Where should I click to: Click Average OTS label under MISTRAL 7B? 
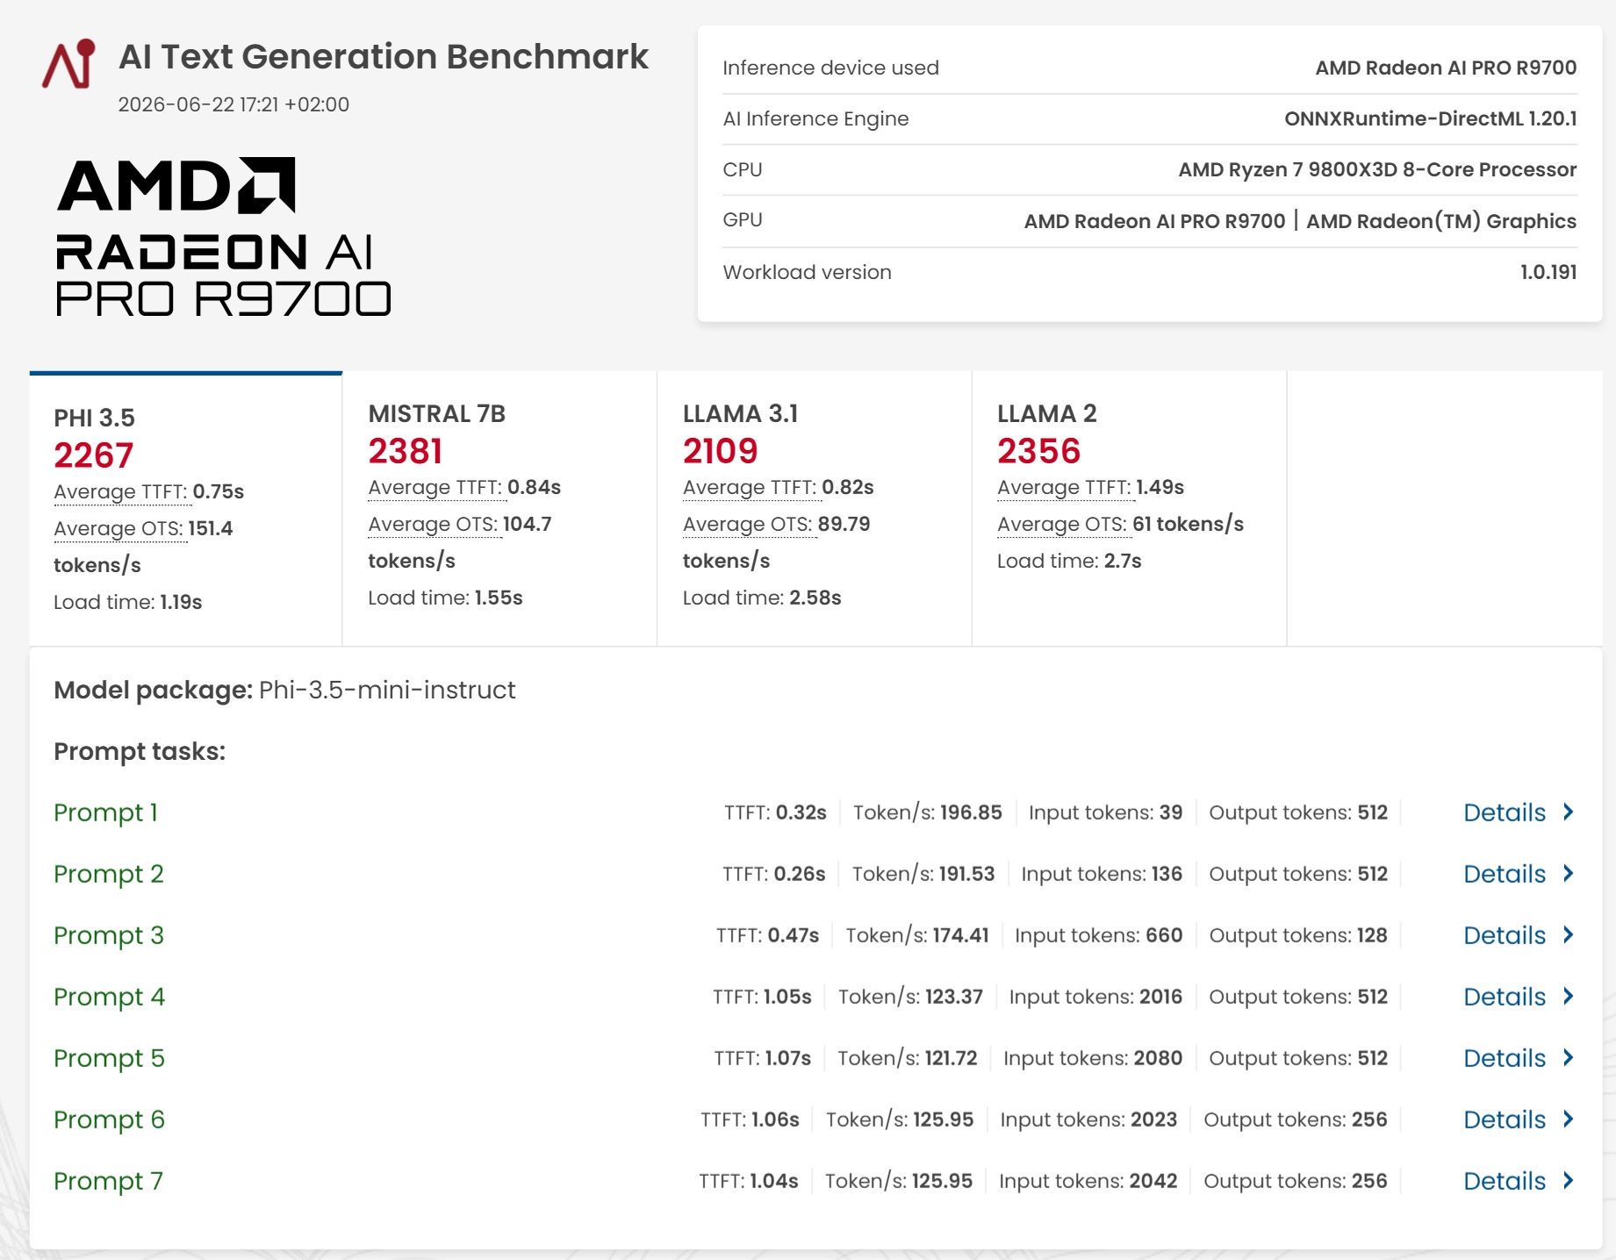433,524
